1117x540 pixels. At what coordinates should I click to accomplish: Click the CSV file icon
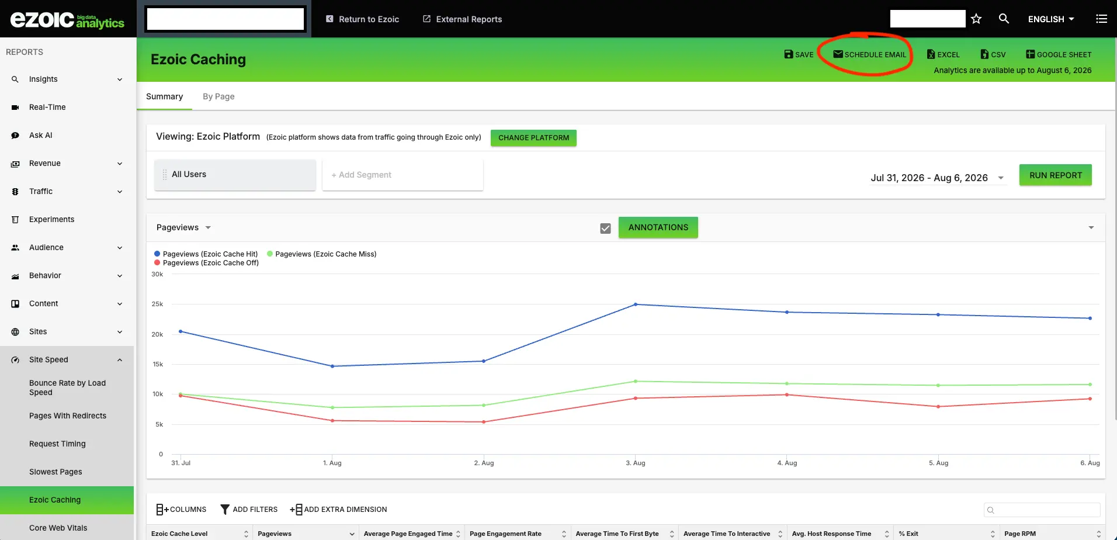pos(984,54)
